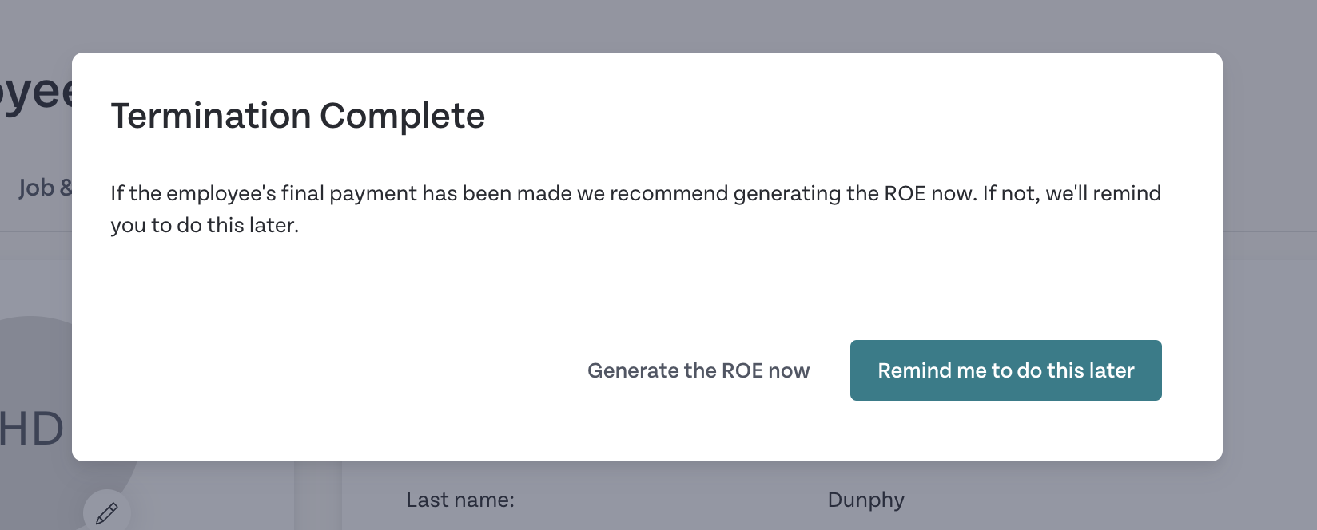Open the partially hidden Job tab
Viewport: 1317px width, 530px height.
pyautogui.click(x=44, y=188)
